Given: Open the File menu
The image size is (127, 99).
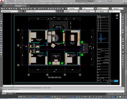Looking at the screenshot, I should [x=6, y=4].
